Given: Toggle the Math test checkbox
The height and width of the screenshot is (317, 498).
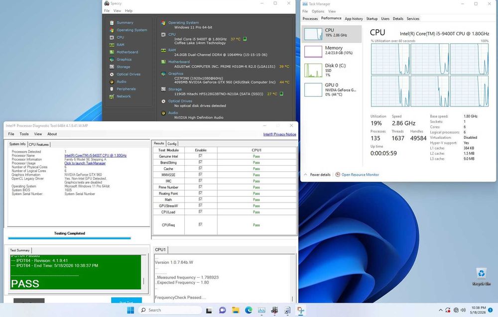Looking at the screenshot, I should click(200, 199).
